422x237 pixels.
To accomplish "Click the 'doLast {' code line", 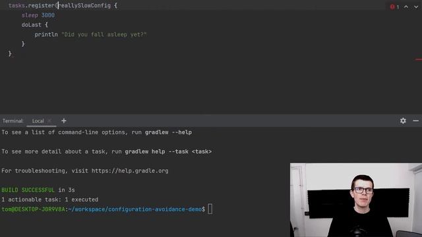I will [x=35, y=25].
